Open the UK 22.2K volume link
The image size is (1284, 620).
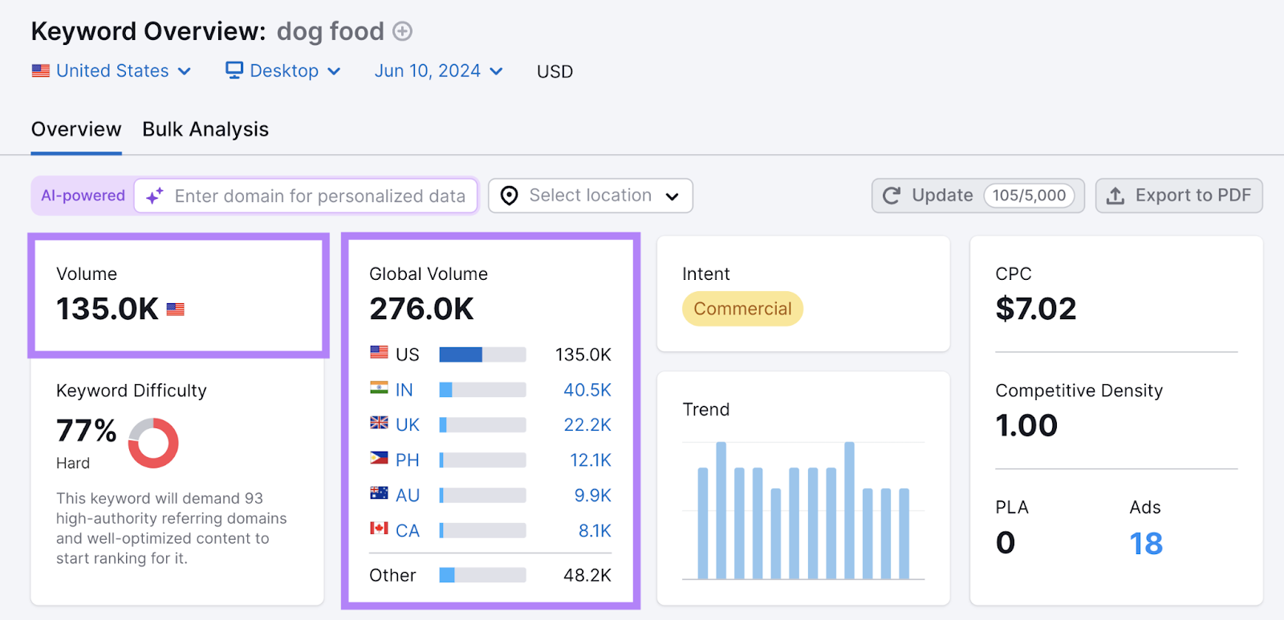pyautogui.click(x=587, y=425)
